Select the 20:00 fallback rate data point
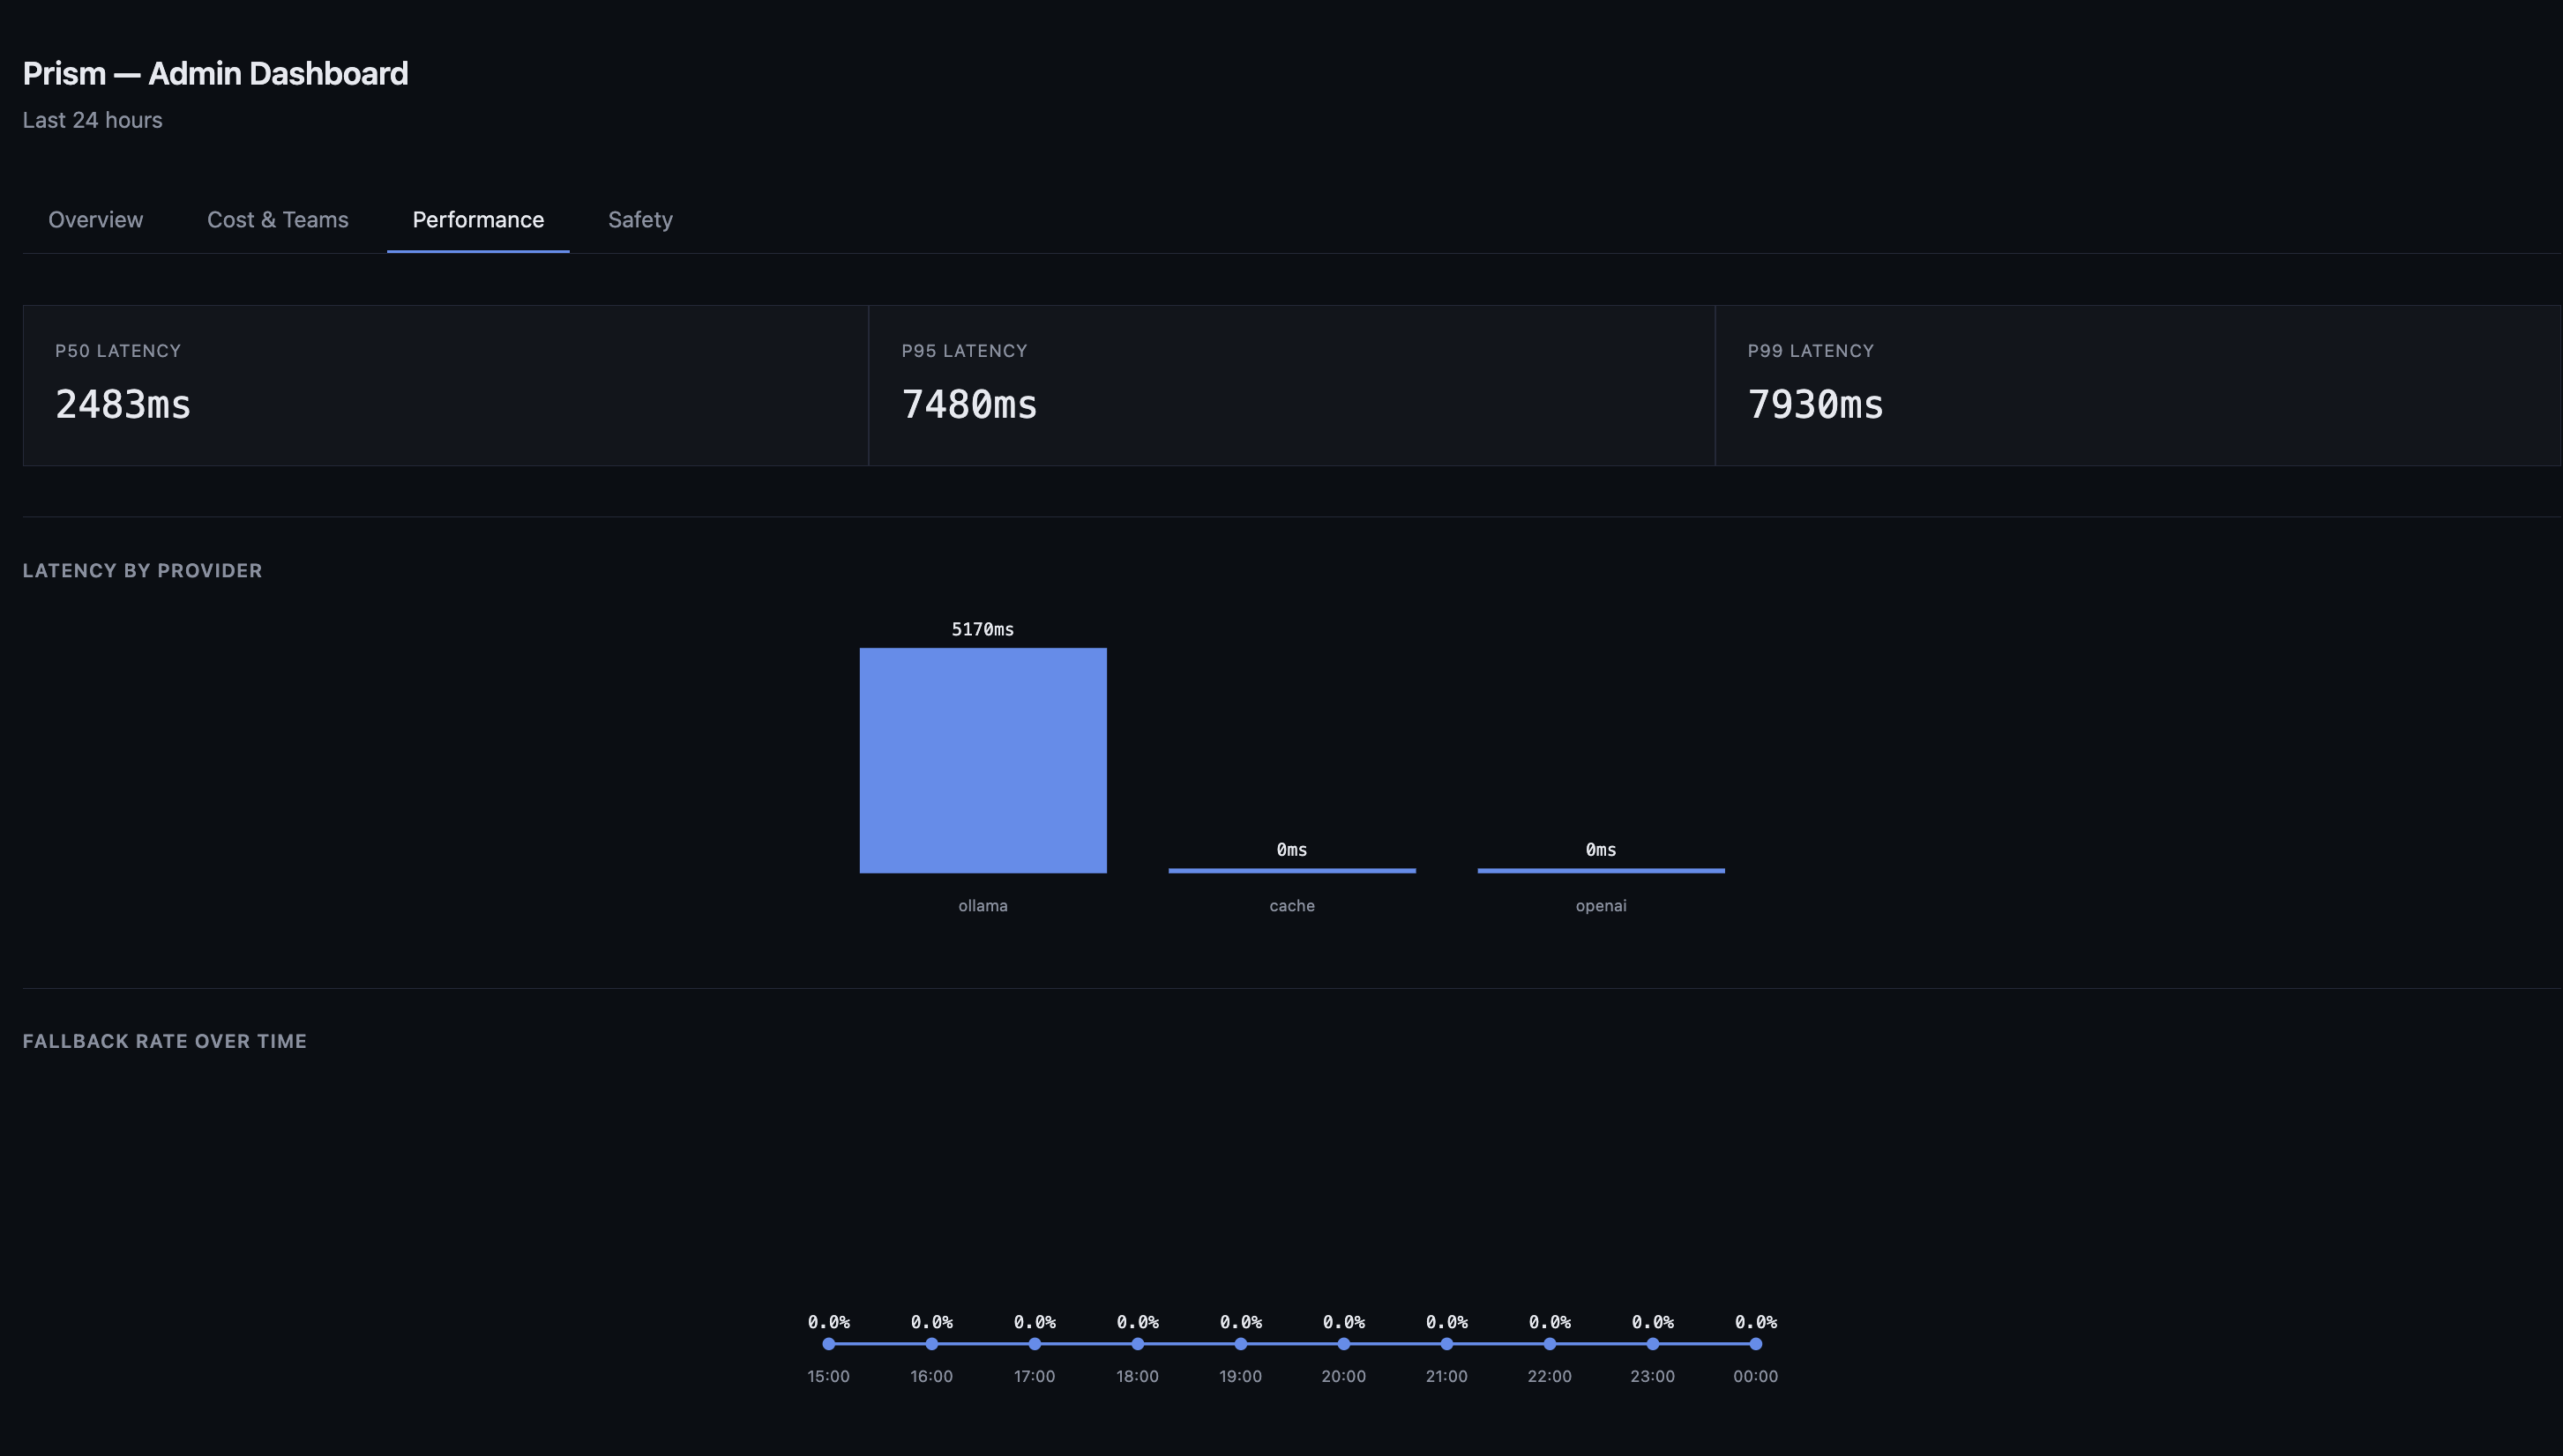This screenshot has width=2563, height=1456. click(1343, 1344)
